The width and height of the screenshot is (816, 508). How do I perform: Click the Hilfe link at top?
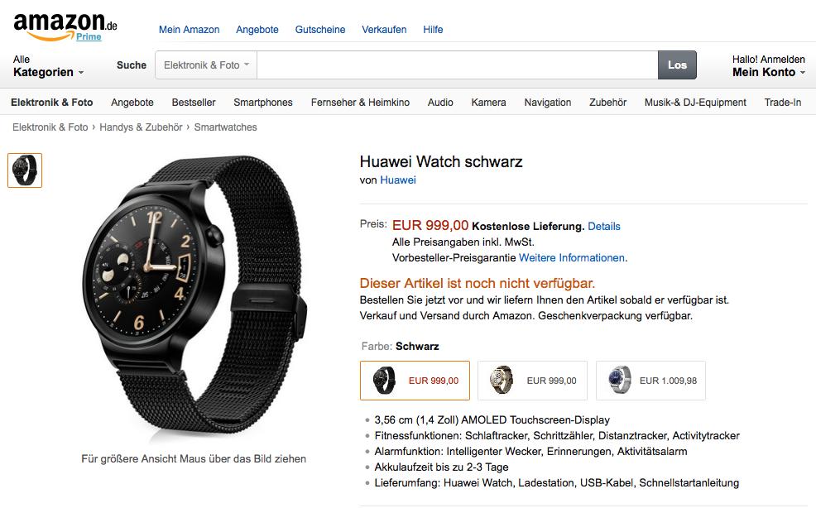(x=433, y=30)
